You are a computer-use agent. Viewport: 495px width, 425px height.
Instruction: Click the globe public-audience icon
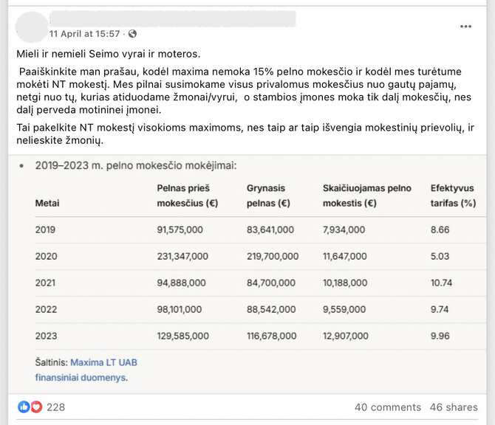pyautogui.click(x=132, y=34)
